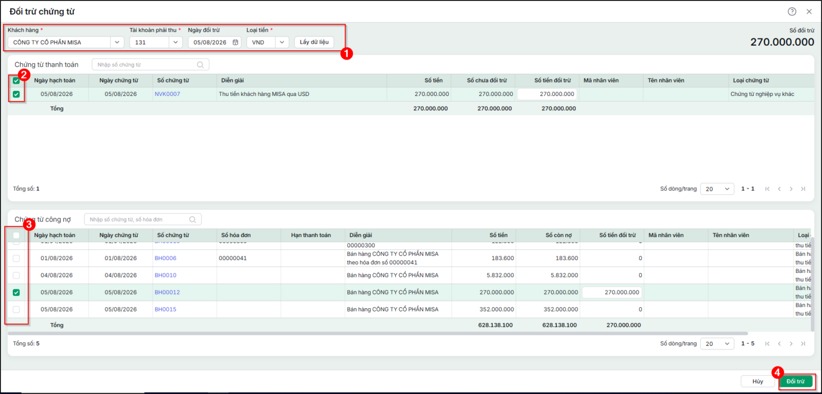Uncheck the BH00012 debt voucher row
822x394 pixels.
(16, 292)
